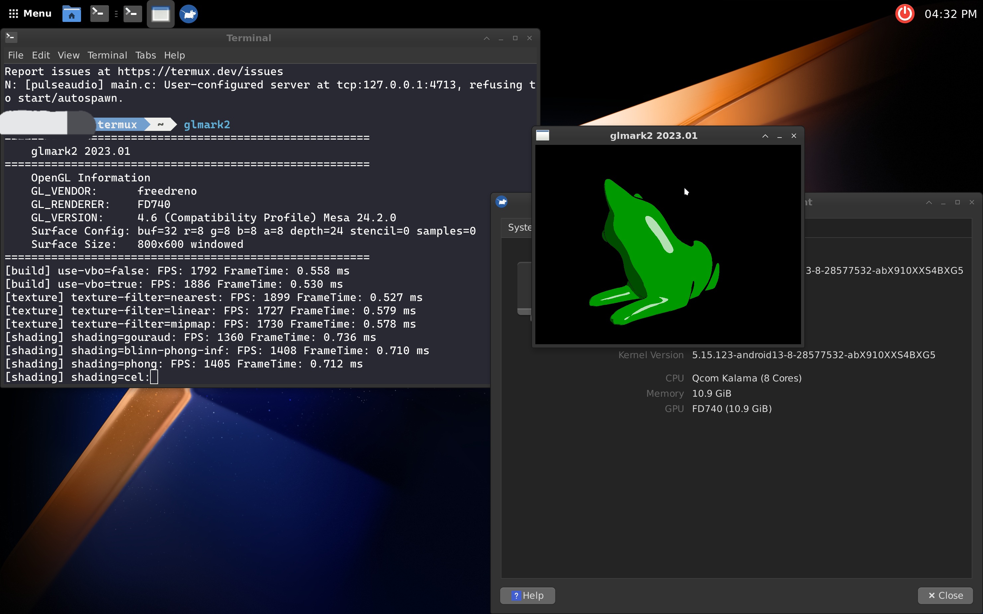Maximize the Terminal window
The height and width of the screenshot is (614, 983).
[515, 38]
